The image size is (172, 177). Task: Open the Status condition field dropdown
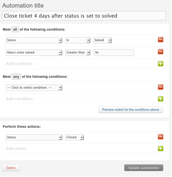coord(34,40)
